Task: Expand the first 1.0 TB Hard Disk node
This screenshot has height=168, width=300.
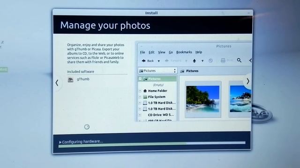Action: (140, 103)
